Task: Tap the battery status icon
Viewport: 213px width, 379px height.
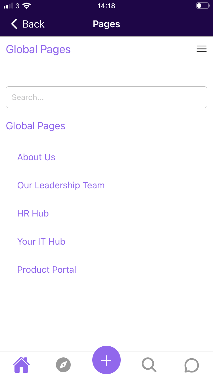Action: coord(202,6)
